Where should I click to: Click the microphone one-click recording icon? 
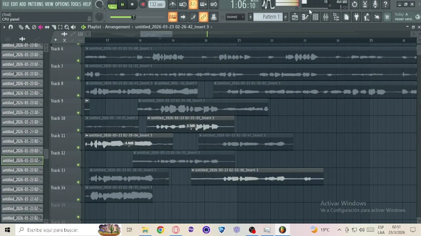pos(375,5)
